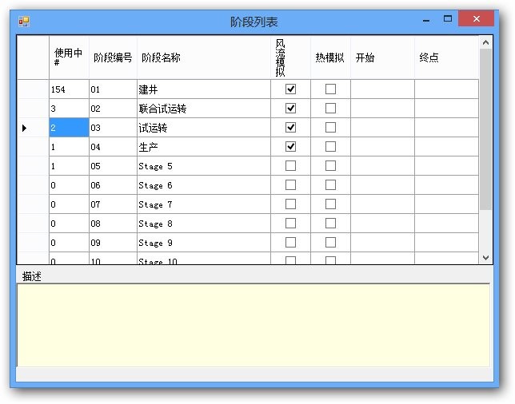The width and height of the screenshot is (515, 404).
Task: Uncheck 风流模拟 for 联合试运转
Action: click(290, 109)
